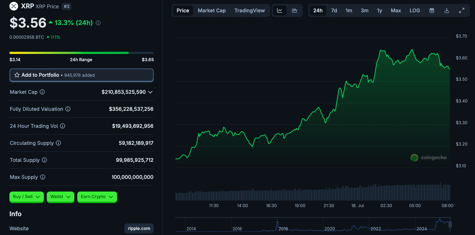Download chart data icon
Viewport: 475px width, 235px height.
[x=447, y=11]
